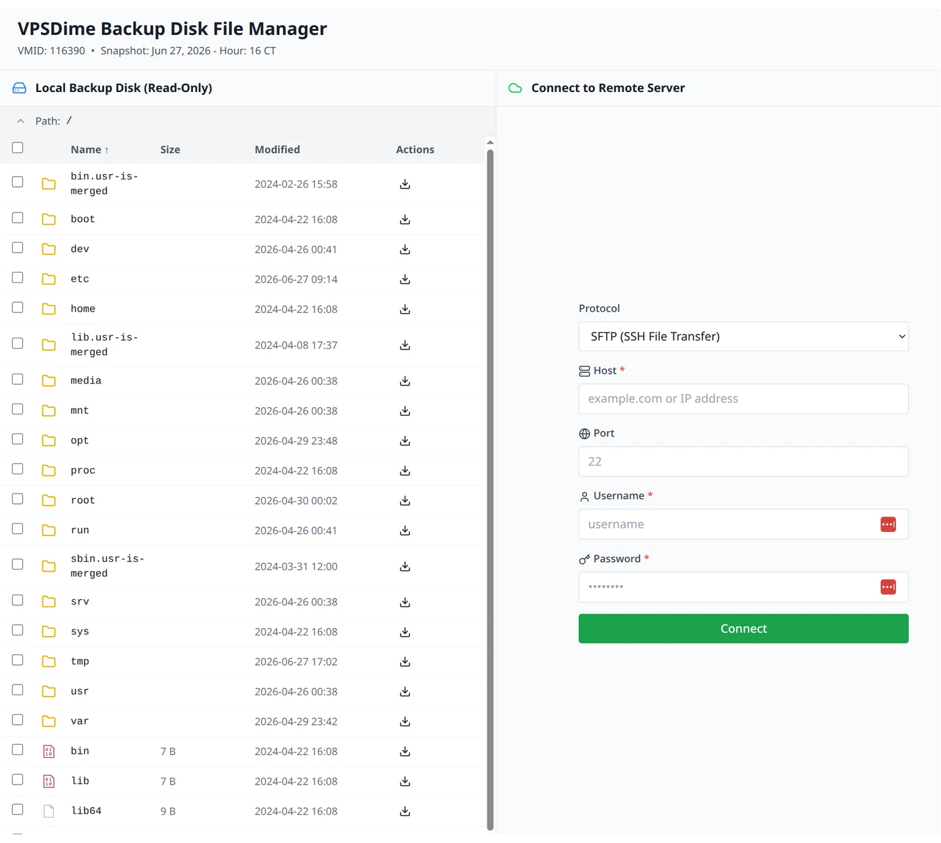Screen dimensions: 941x843
Task: Download the bin.usr-is-merged folder
Action: 405,184
